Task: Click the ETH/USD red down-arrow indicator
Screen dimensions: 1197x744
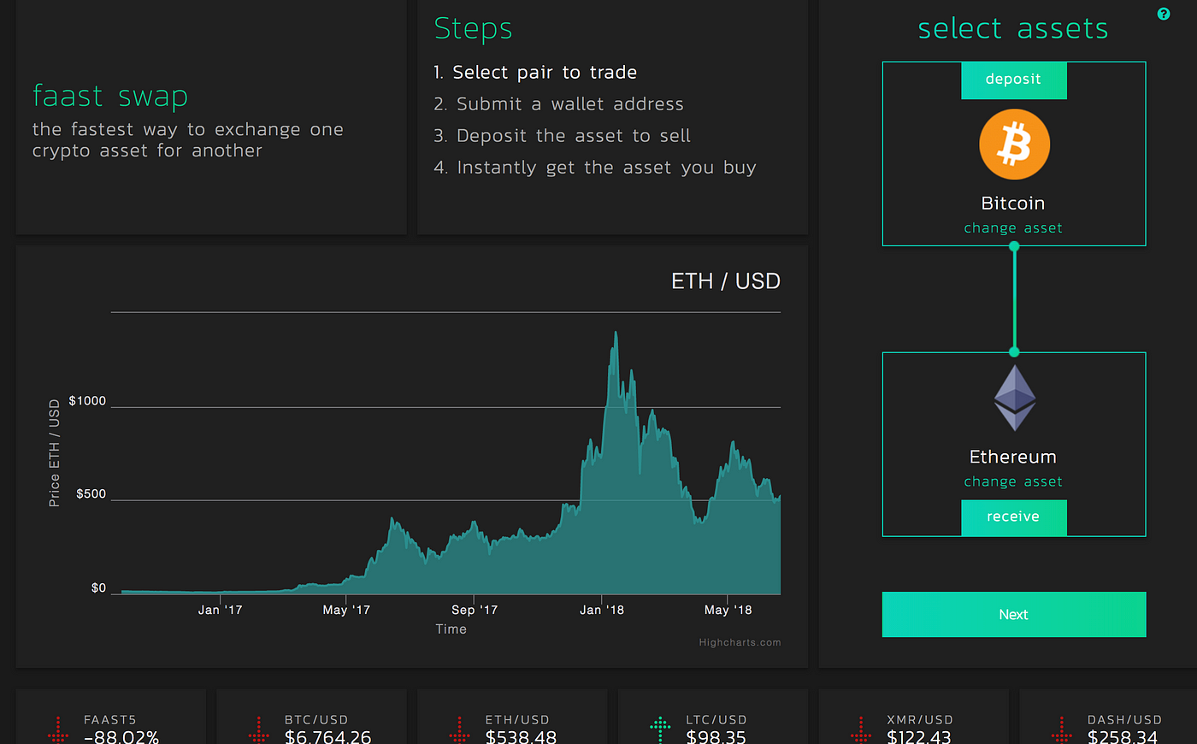Action: pyautogui.click(x=459, y=729)
